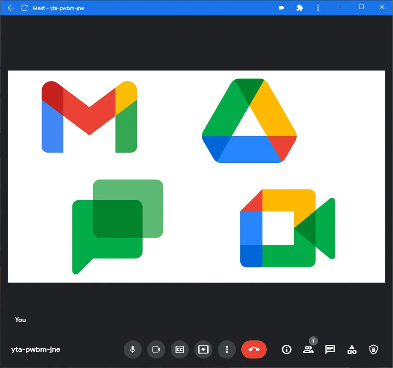Click the meeting code yta-pwbm-jne
The width and height of the screenshot is (393, 368).
coord(35,349)
